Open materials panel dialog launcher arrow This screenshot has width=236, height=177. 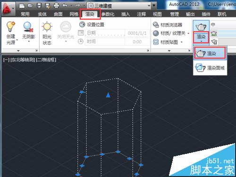pos(189,50)
